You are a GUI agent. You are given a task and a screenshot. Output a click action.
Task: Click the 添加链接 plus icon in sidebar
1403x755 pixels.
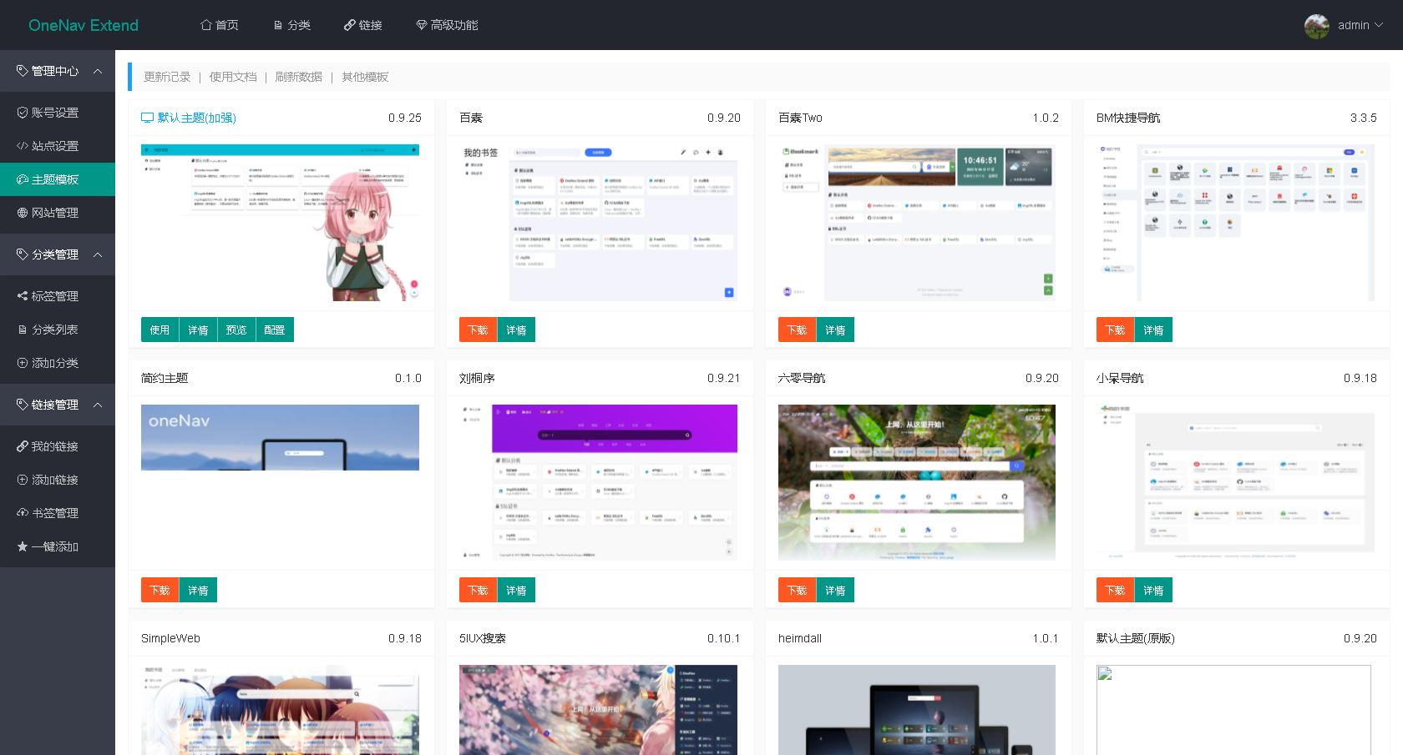[23, 479]
